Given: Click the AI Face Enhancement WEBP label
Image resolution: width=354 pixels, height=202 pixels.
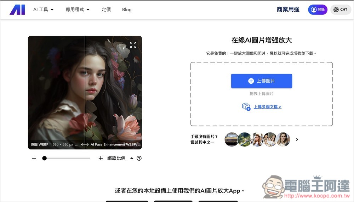Looking at the screenshot, I should pos(116,144).
